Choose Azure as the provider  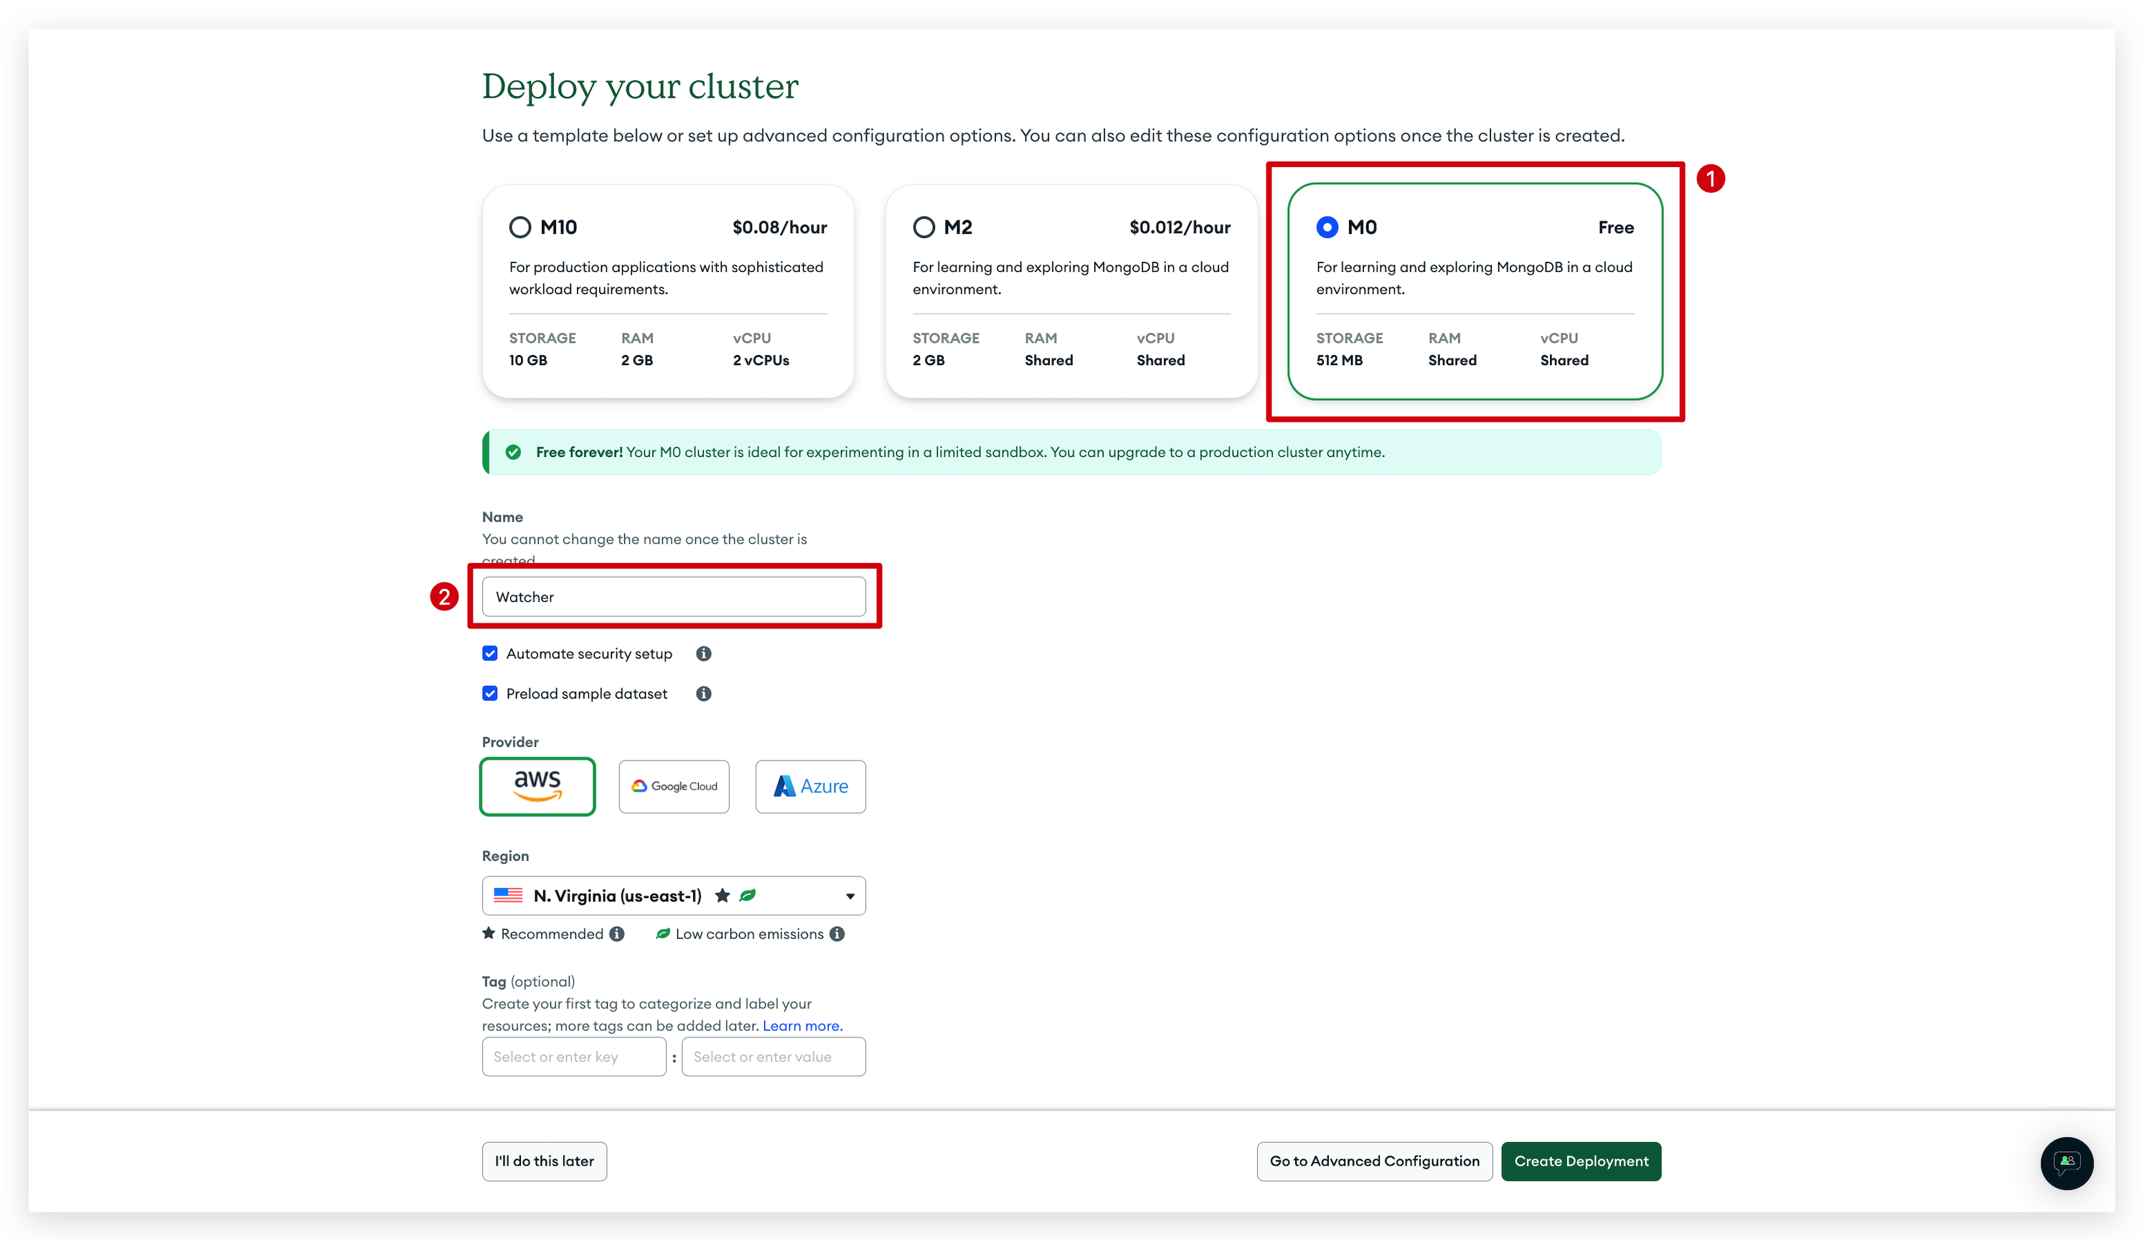[x=811, y=786]
